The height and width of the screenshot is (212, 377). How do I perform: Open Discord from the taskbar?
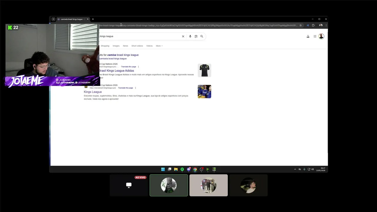pyautogui.click(x=189, y=169)
